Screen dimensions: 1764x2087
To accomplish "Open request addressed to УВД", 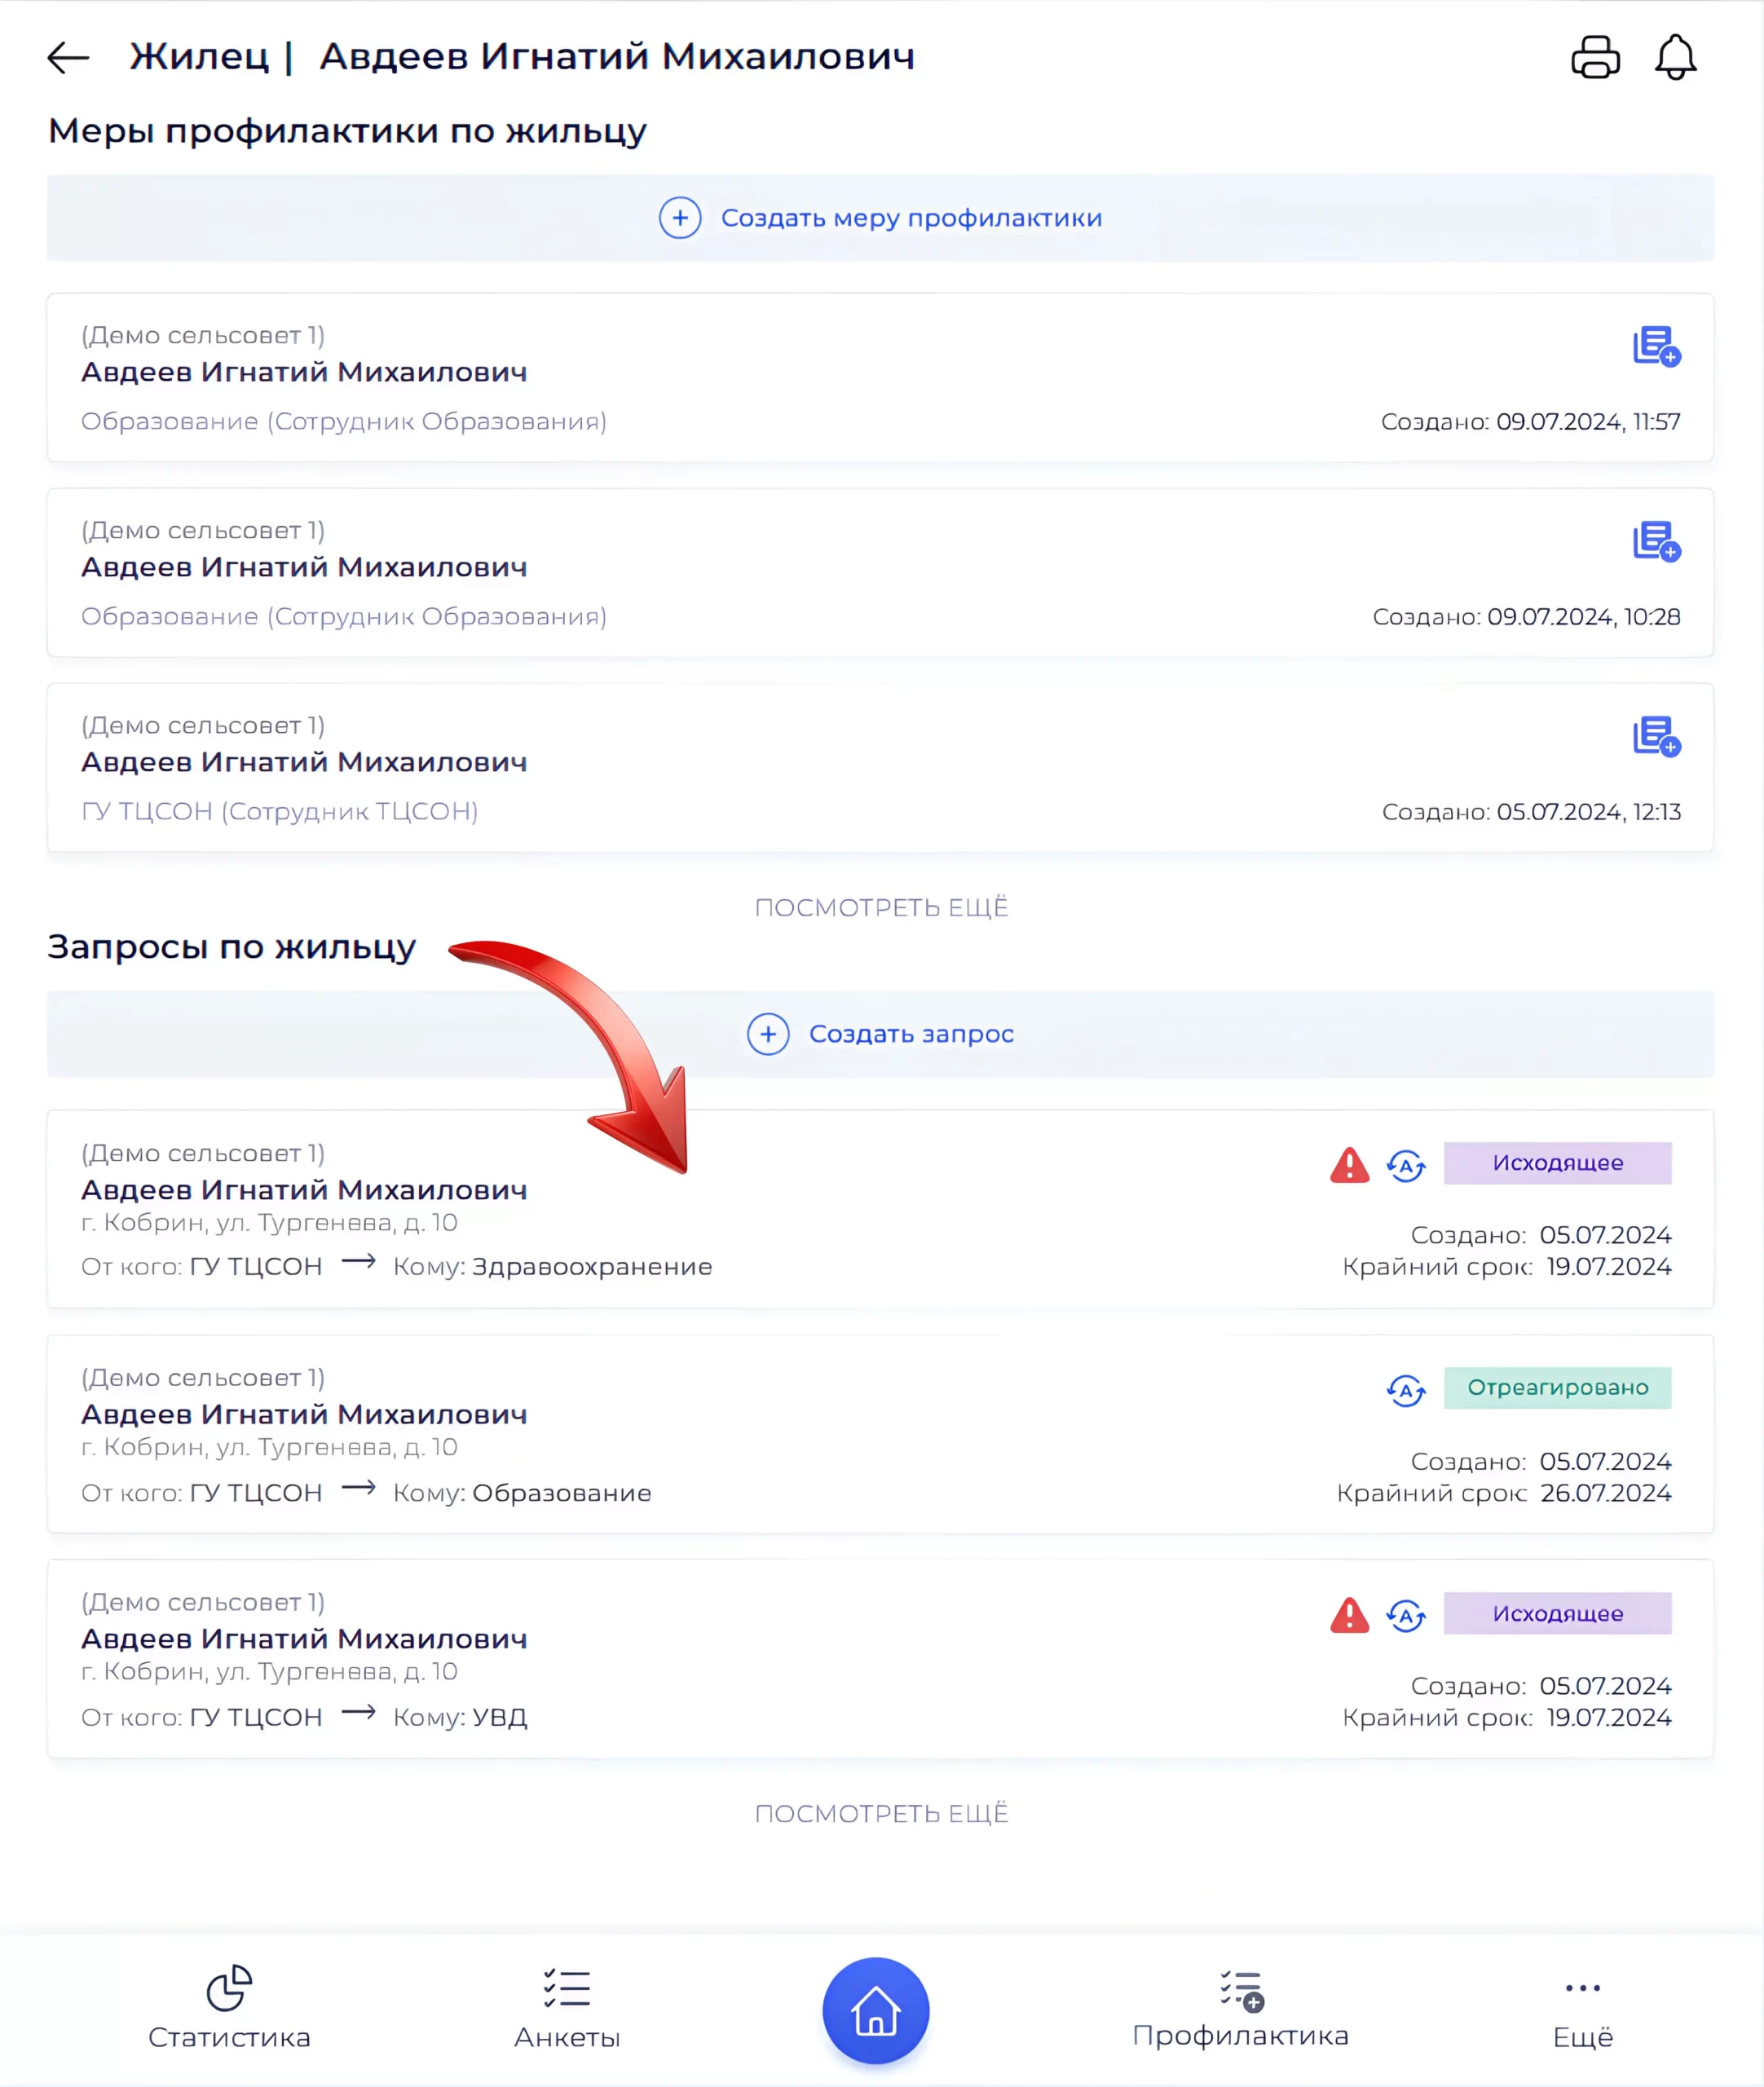I will coord(880,1659).
